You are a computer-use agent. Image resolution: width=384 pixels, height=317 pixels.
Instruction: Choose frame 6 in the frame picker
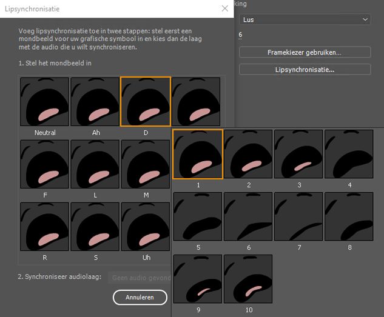(x=248, y=216)
